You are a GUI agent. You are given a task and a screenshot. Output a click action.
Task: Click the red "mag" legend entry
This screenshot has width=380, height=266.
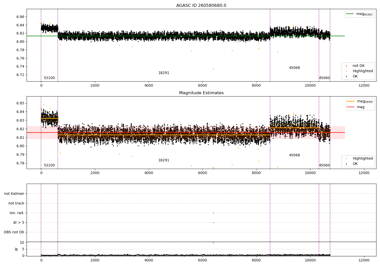(356, 107)
